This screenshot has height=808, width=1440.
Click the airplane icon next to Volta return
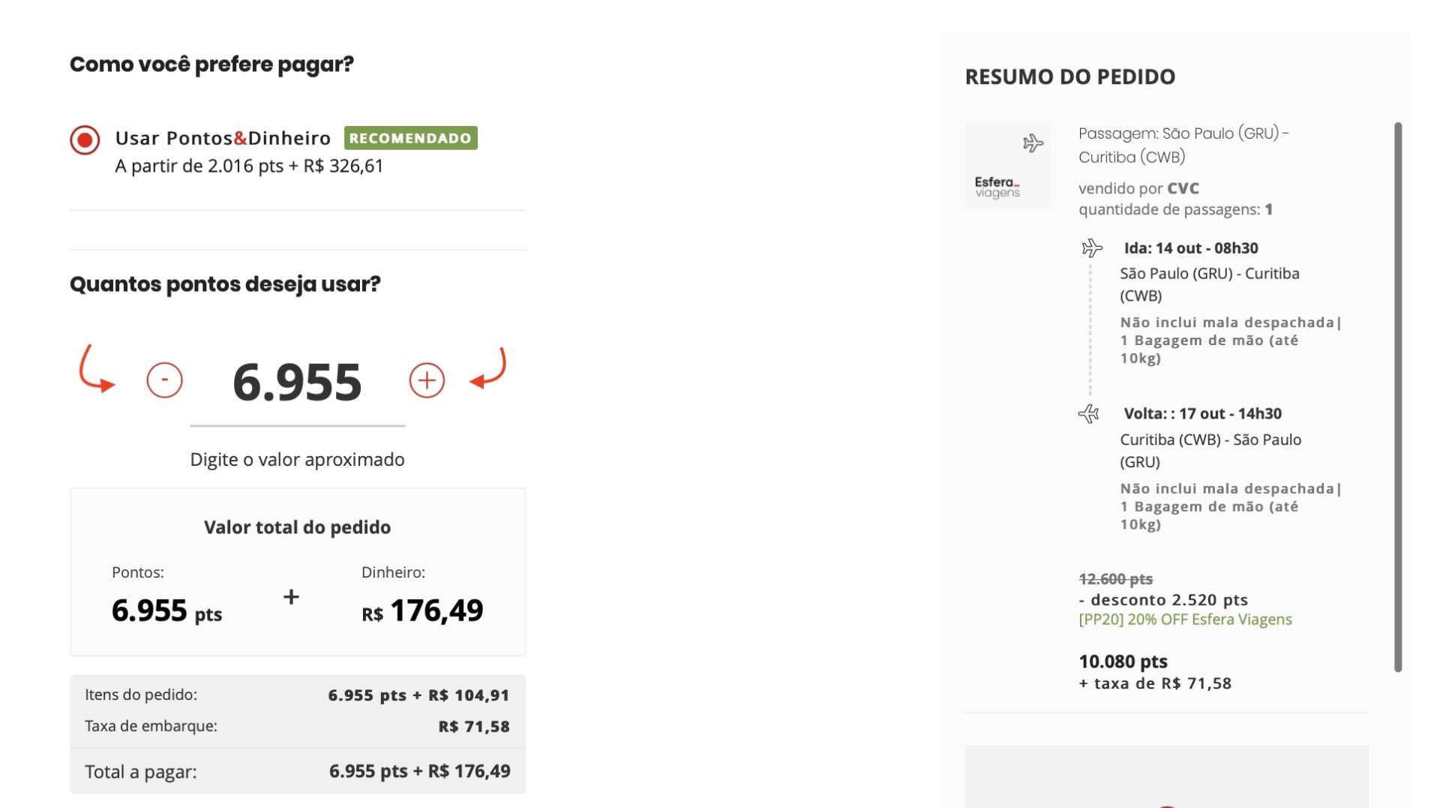1089,413
